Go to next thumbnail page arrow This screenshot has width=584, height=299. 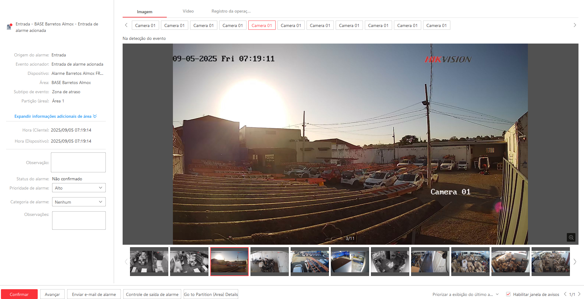575,262
